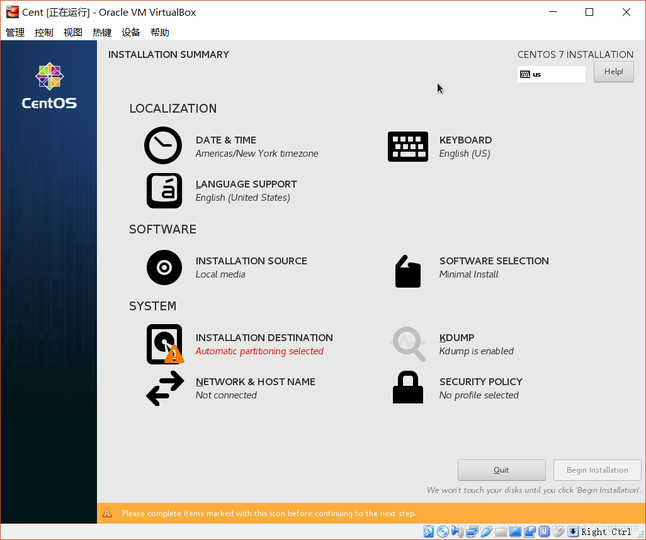This screenshot has height=540, width=646.
Task: Click the Right Ctrl host key label
Action: (606, 532)
